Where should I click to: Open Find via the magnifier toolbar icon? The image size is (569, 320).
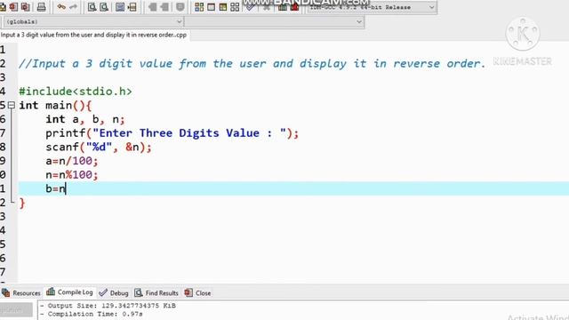(92, 7)
